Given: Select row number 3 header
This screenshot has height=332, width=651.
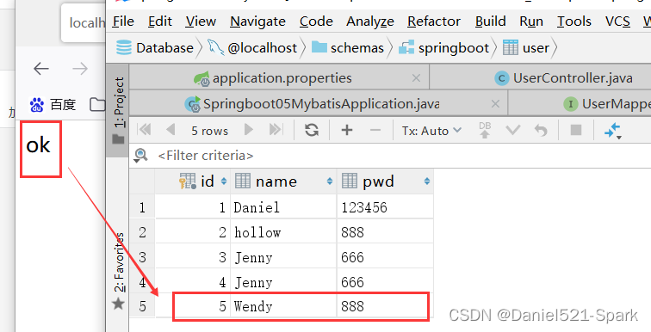Looking at the screenshot, I should pos(142,257).
